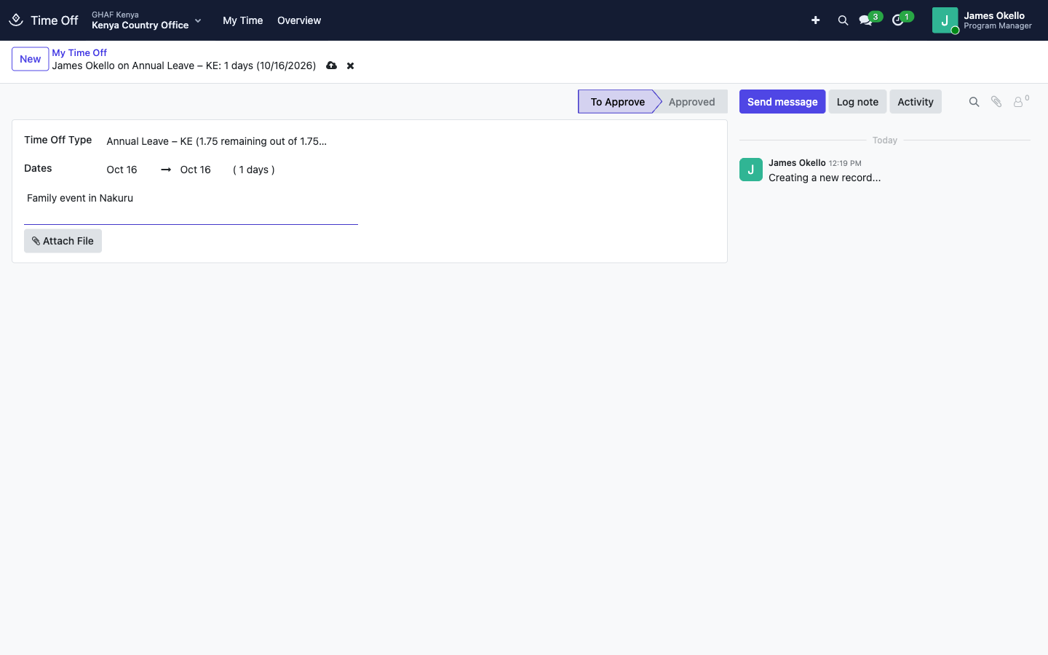Open the Time Off Type dropdown
The width and height of the screenshot is (1048, 655).
point(231,141)
